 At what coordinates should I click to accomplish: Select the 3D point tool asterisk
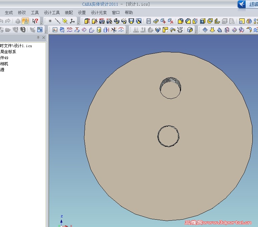(50, 21)
